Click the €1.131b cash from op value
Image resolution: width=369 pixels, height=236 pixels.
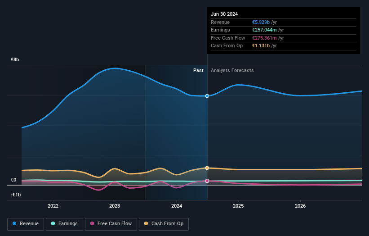click(261, 46)
